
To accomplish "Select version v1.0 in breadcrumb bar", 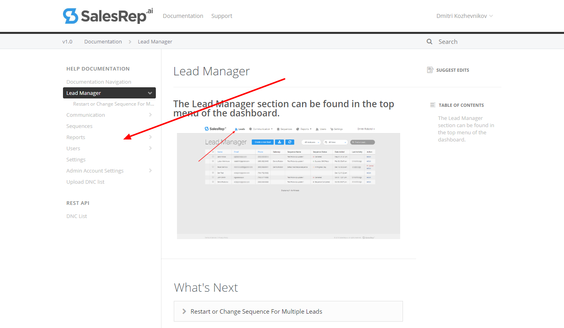I will point(67,41).
